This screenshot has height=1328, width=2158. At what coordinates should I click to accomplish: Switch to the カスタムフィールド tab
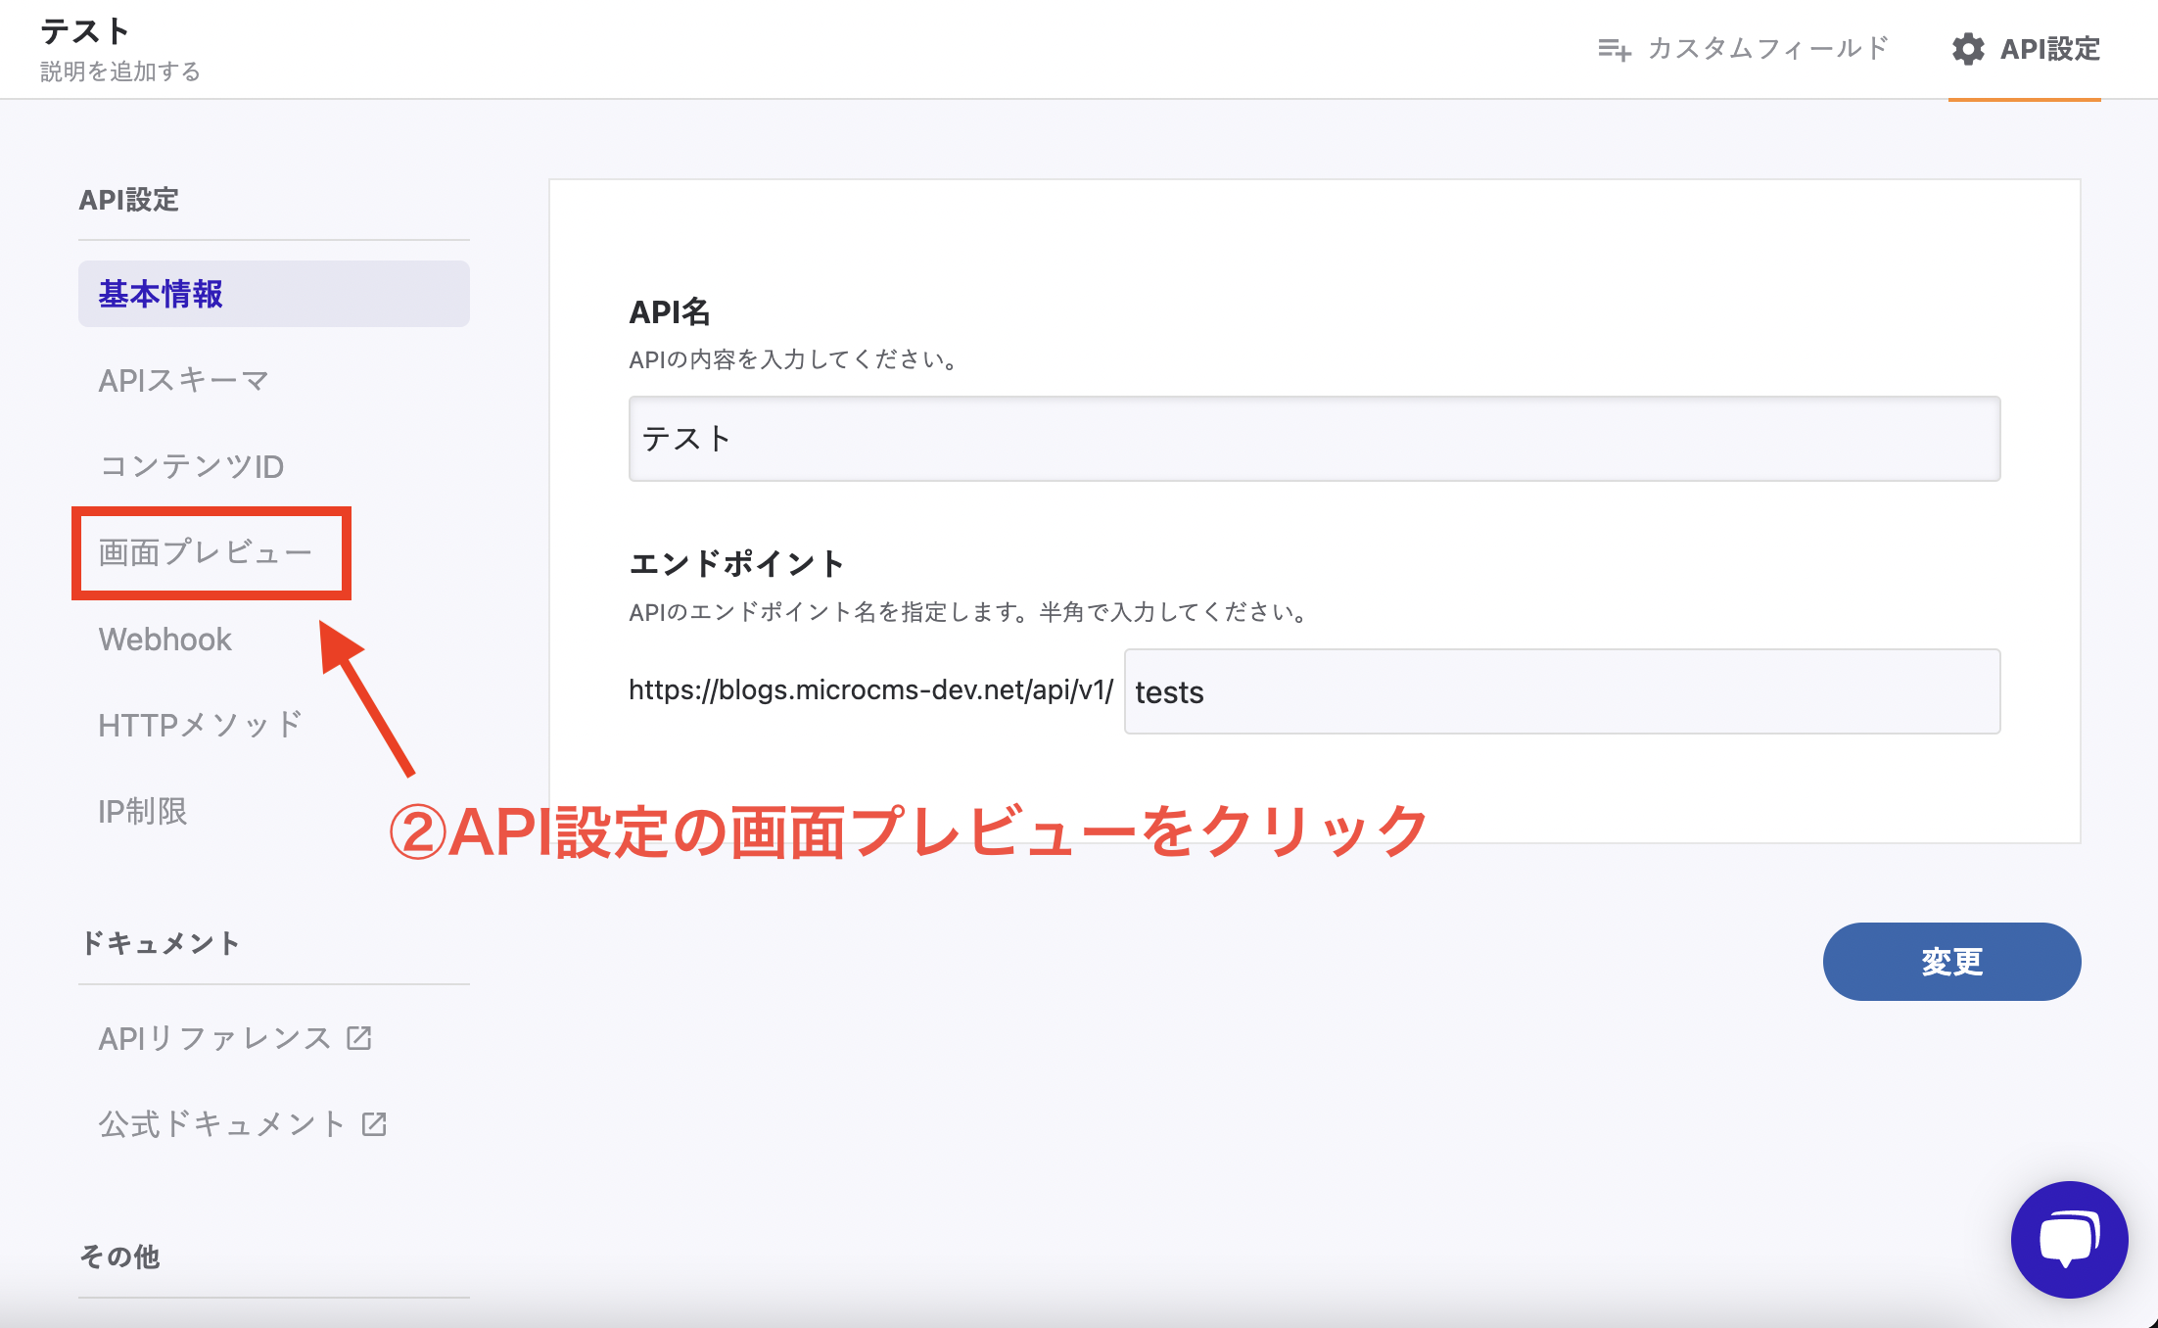click(x=1767, y=49)
